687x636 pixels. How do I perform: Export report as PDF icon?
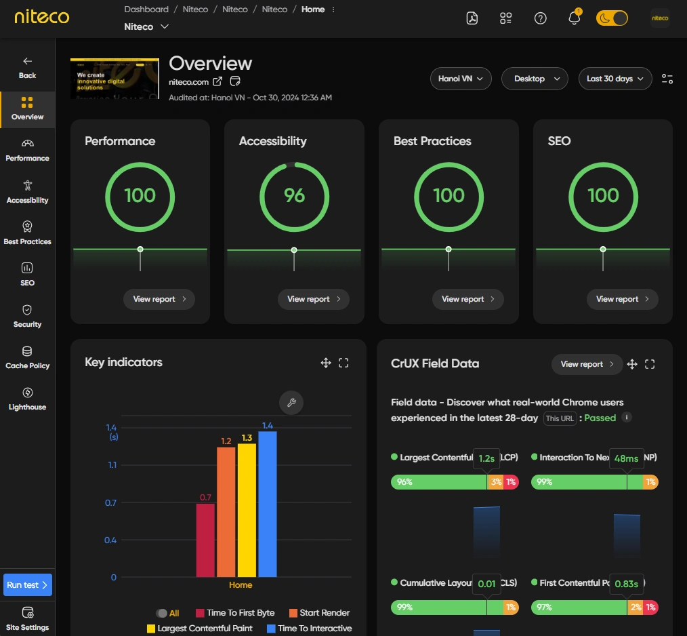(x=472, y=18)
